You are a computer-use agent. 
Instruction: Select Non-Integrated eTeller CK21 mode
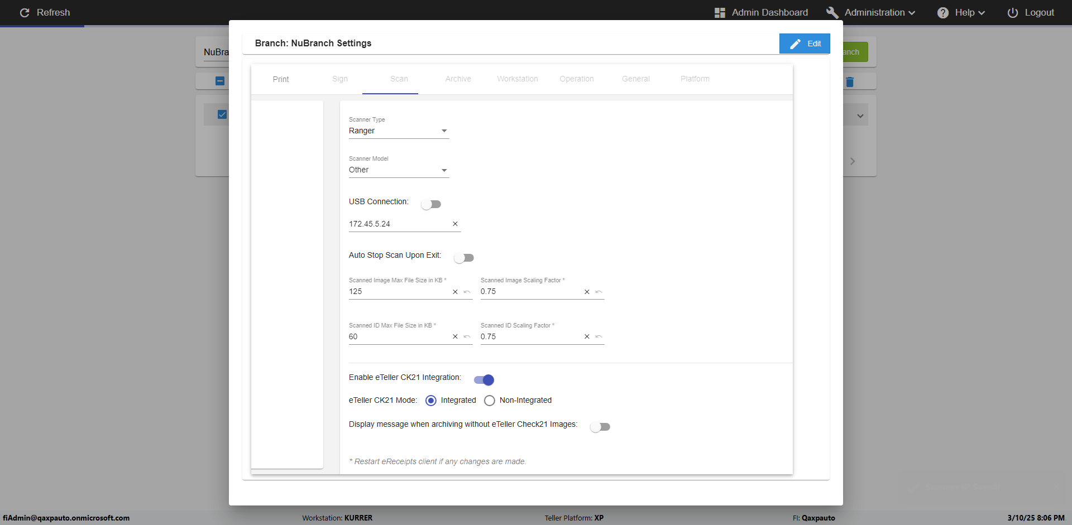(x=490, y=401)
